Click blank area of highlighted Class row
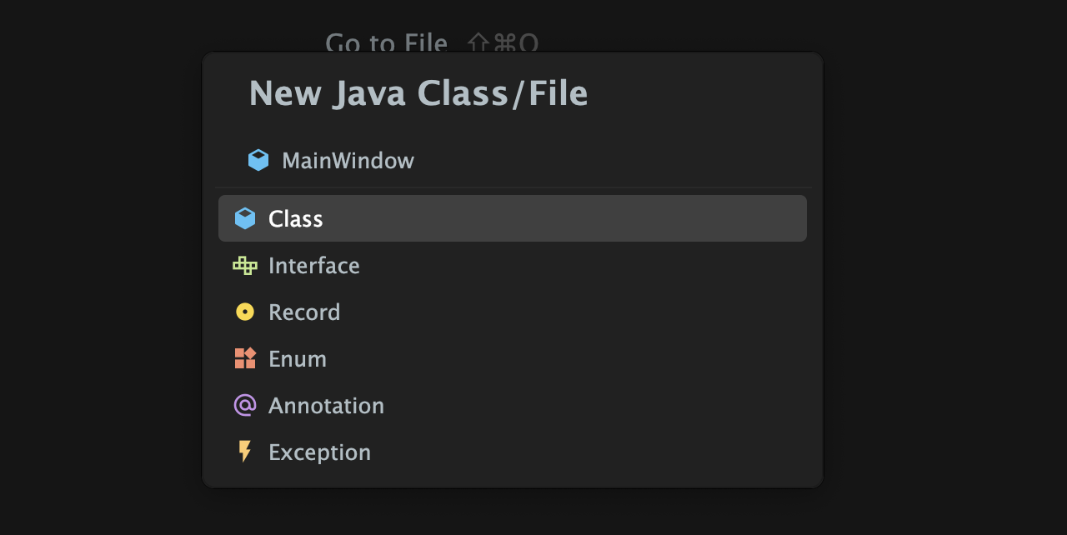Image resolution: width=1067 pixels, height=535 pixels. pos(567,218)
